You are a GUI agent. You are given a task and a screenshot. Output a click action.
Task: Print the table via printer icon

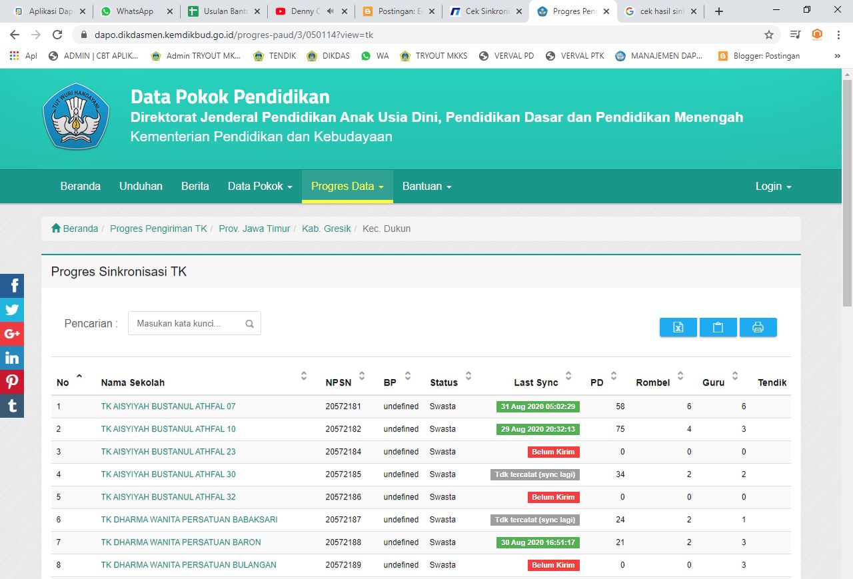(758, 327)
